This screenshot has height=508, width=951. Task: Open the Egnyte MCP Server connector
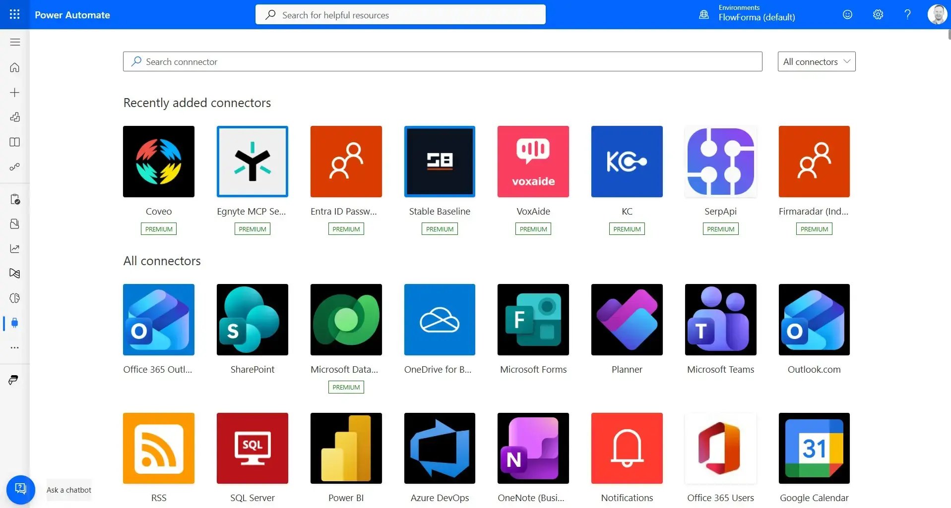(253, 162)
